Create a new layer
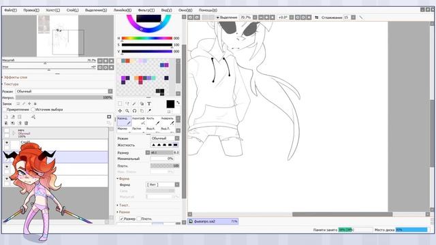 pos(6,117)
